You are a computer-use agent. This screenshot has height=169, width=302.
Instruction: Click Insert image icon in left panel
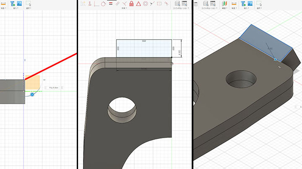click(19, 3)
